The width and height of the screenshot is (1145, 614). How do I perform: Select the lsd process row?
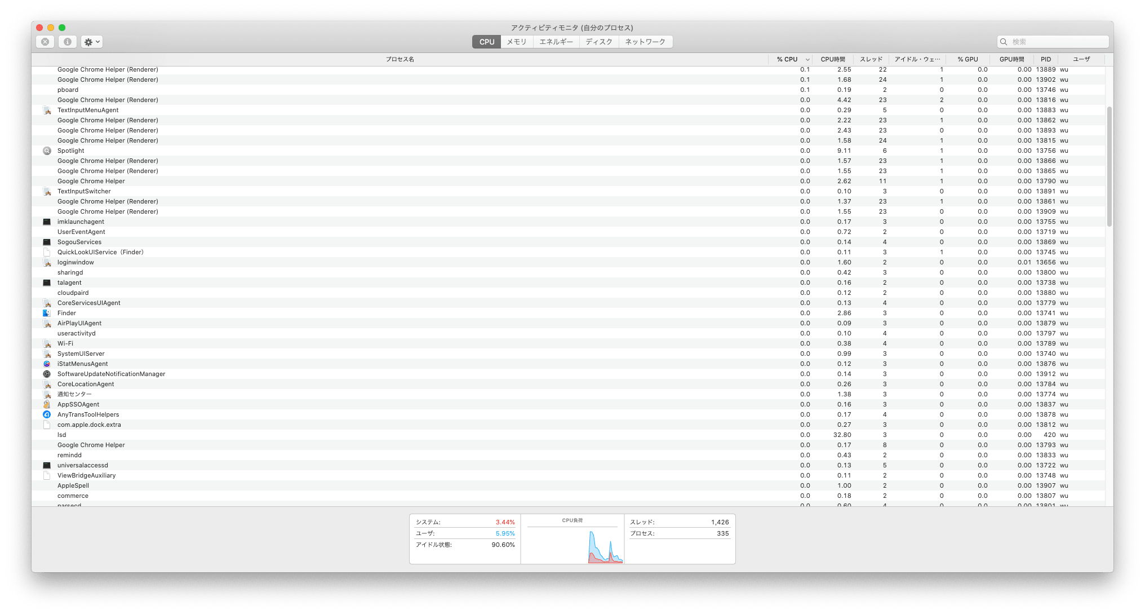(x=569, y=435)
